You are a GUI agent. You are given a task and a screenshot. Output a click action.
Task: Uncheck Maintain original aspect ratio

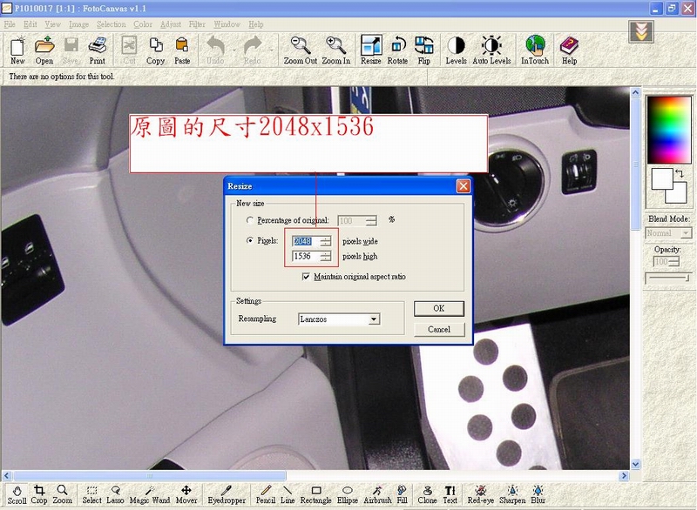[x=306, y=277]
